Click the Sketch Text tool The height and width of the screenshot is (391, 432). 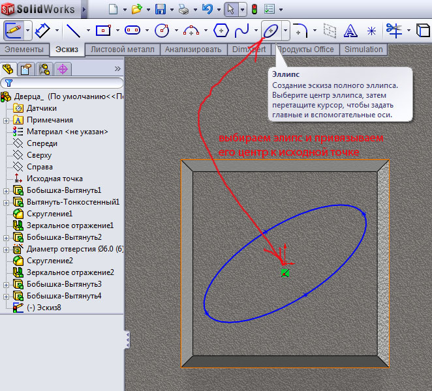pyautogui.click(x=350, y=30)
